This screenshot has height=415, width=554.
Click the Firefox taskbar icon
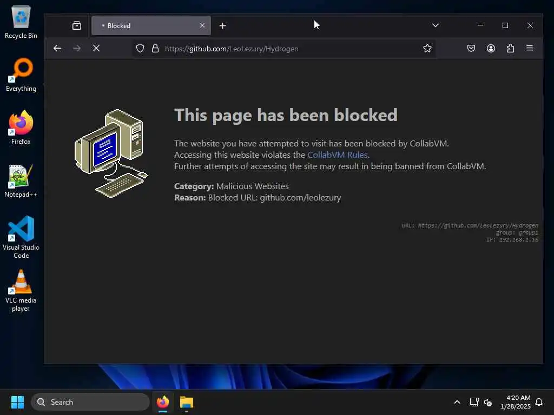click(163, 402)
